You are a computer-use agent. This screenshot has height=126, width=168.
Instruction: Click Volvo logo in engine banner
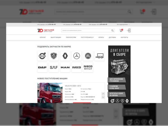click(x=112, y=101)
